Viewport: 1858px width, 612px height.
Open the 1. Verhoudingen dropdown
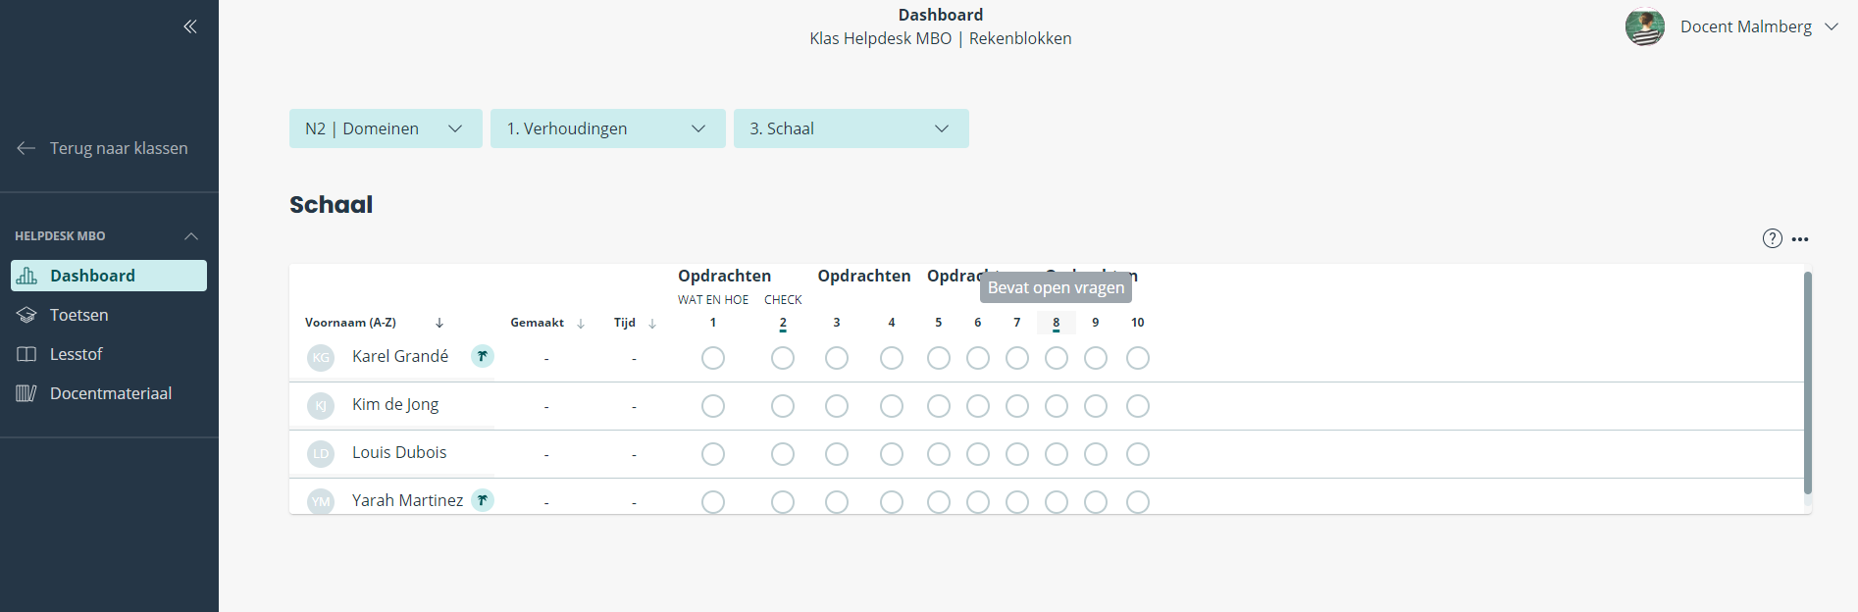coord(608,128)
